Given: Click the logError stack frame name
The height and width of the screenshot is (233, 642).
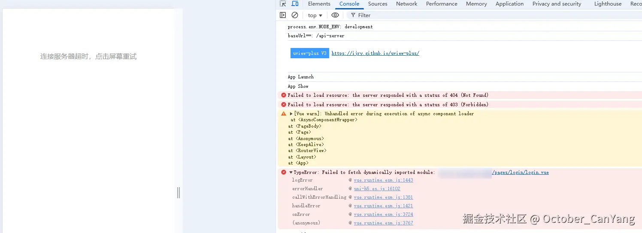Looking at the screenshot, I should pos(303,180).
